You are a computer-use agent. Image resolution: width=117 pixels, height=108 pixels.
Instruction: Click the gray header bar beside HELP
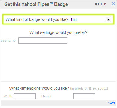81,4
